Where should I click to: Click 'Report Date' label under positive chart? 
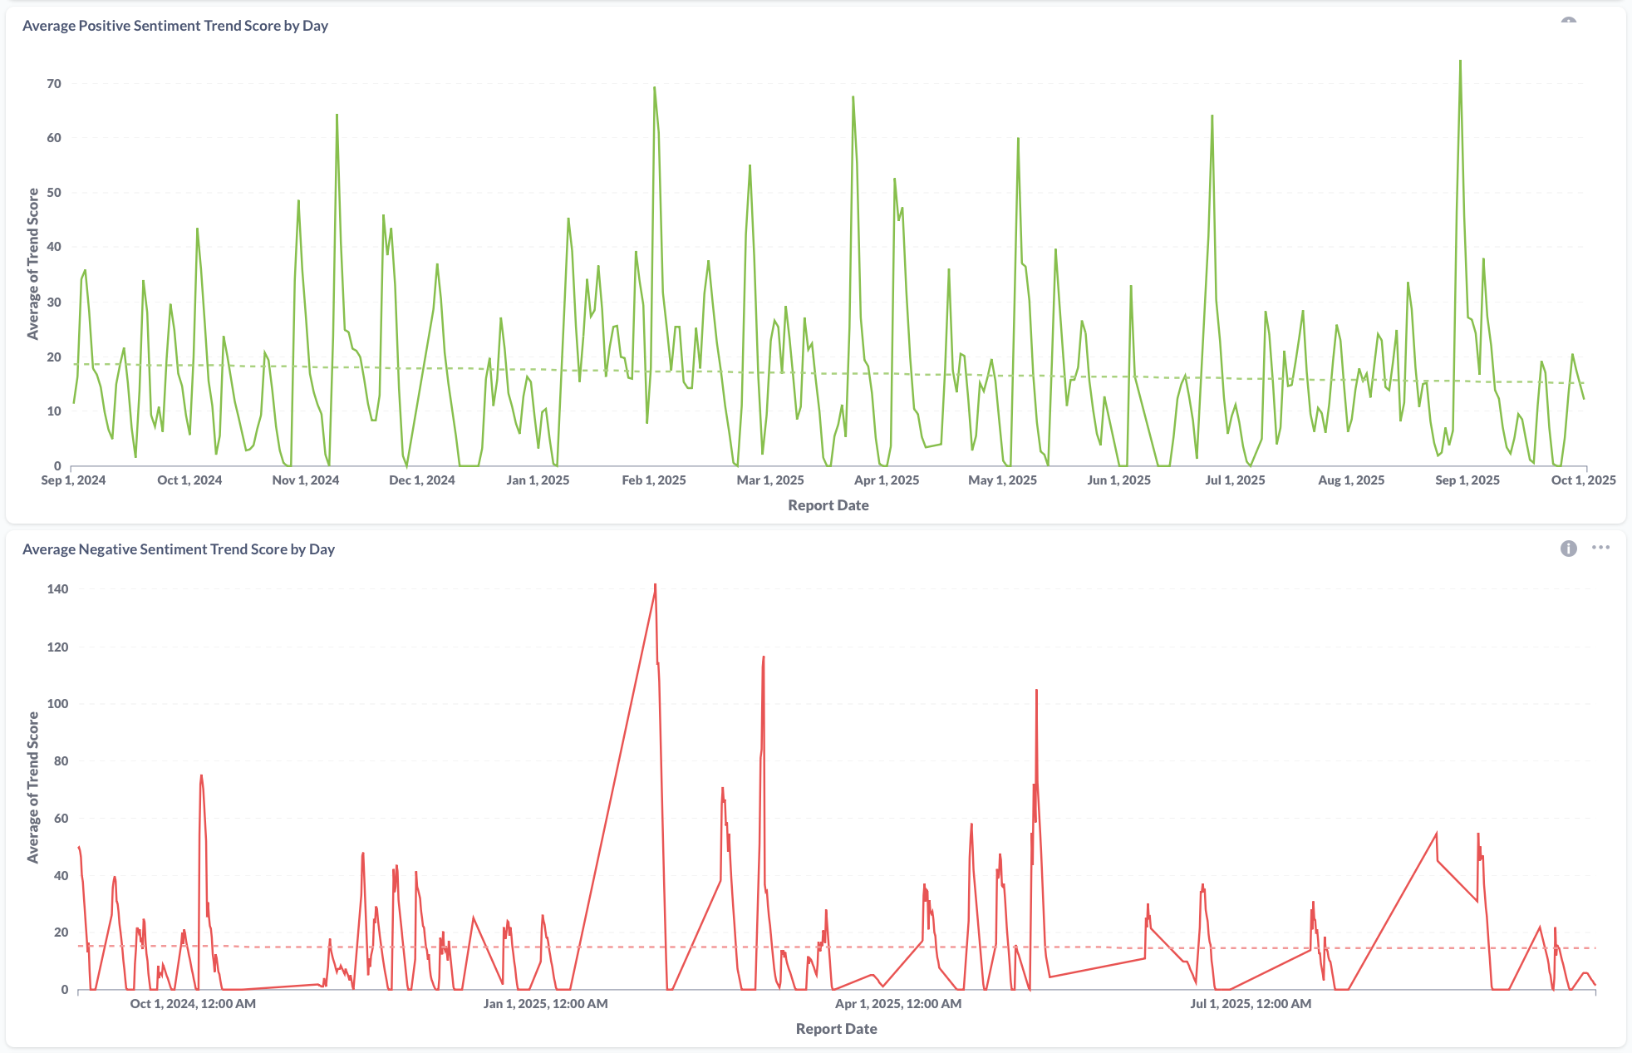[828, 505]
